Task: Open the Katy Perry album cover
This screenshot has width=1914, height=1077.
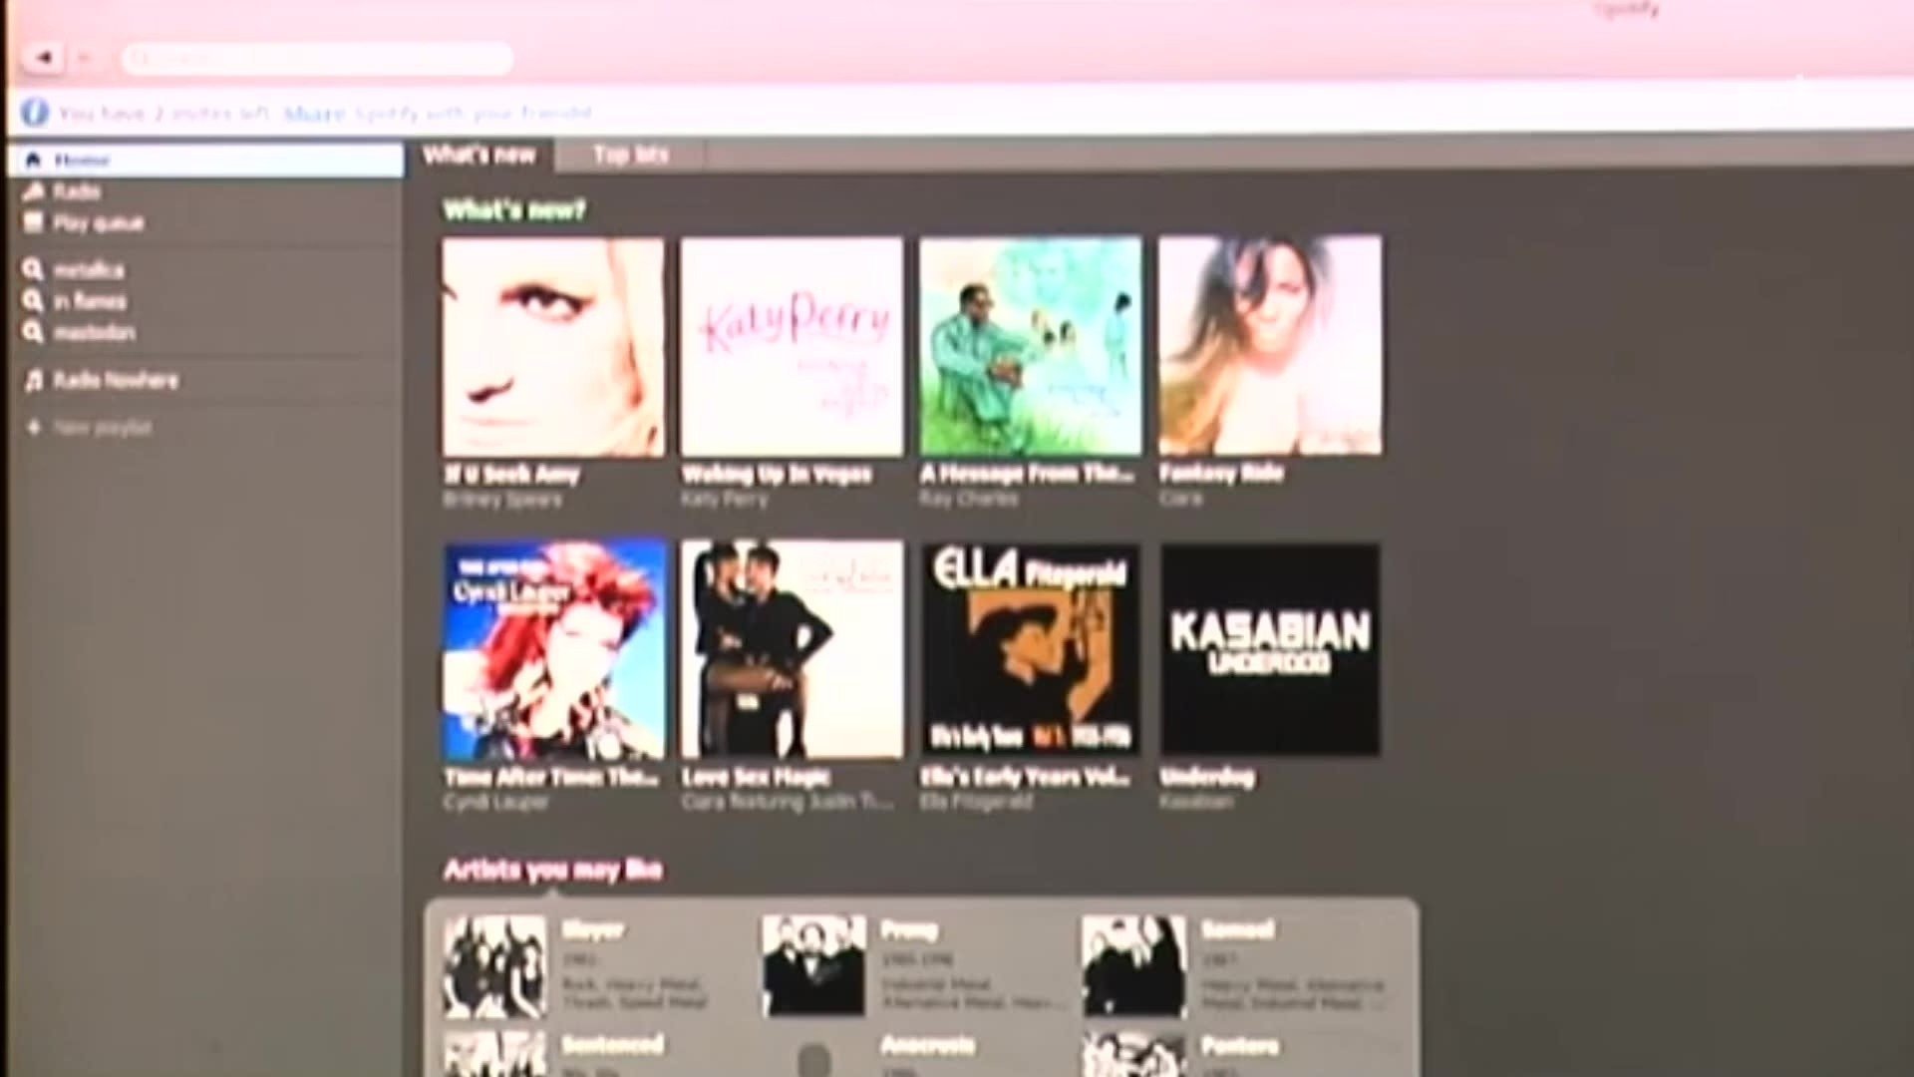Action: (792, 347)
